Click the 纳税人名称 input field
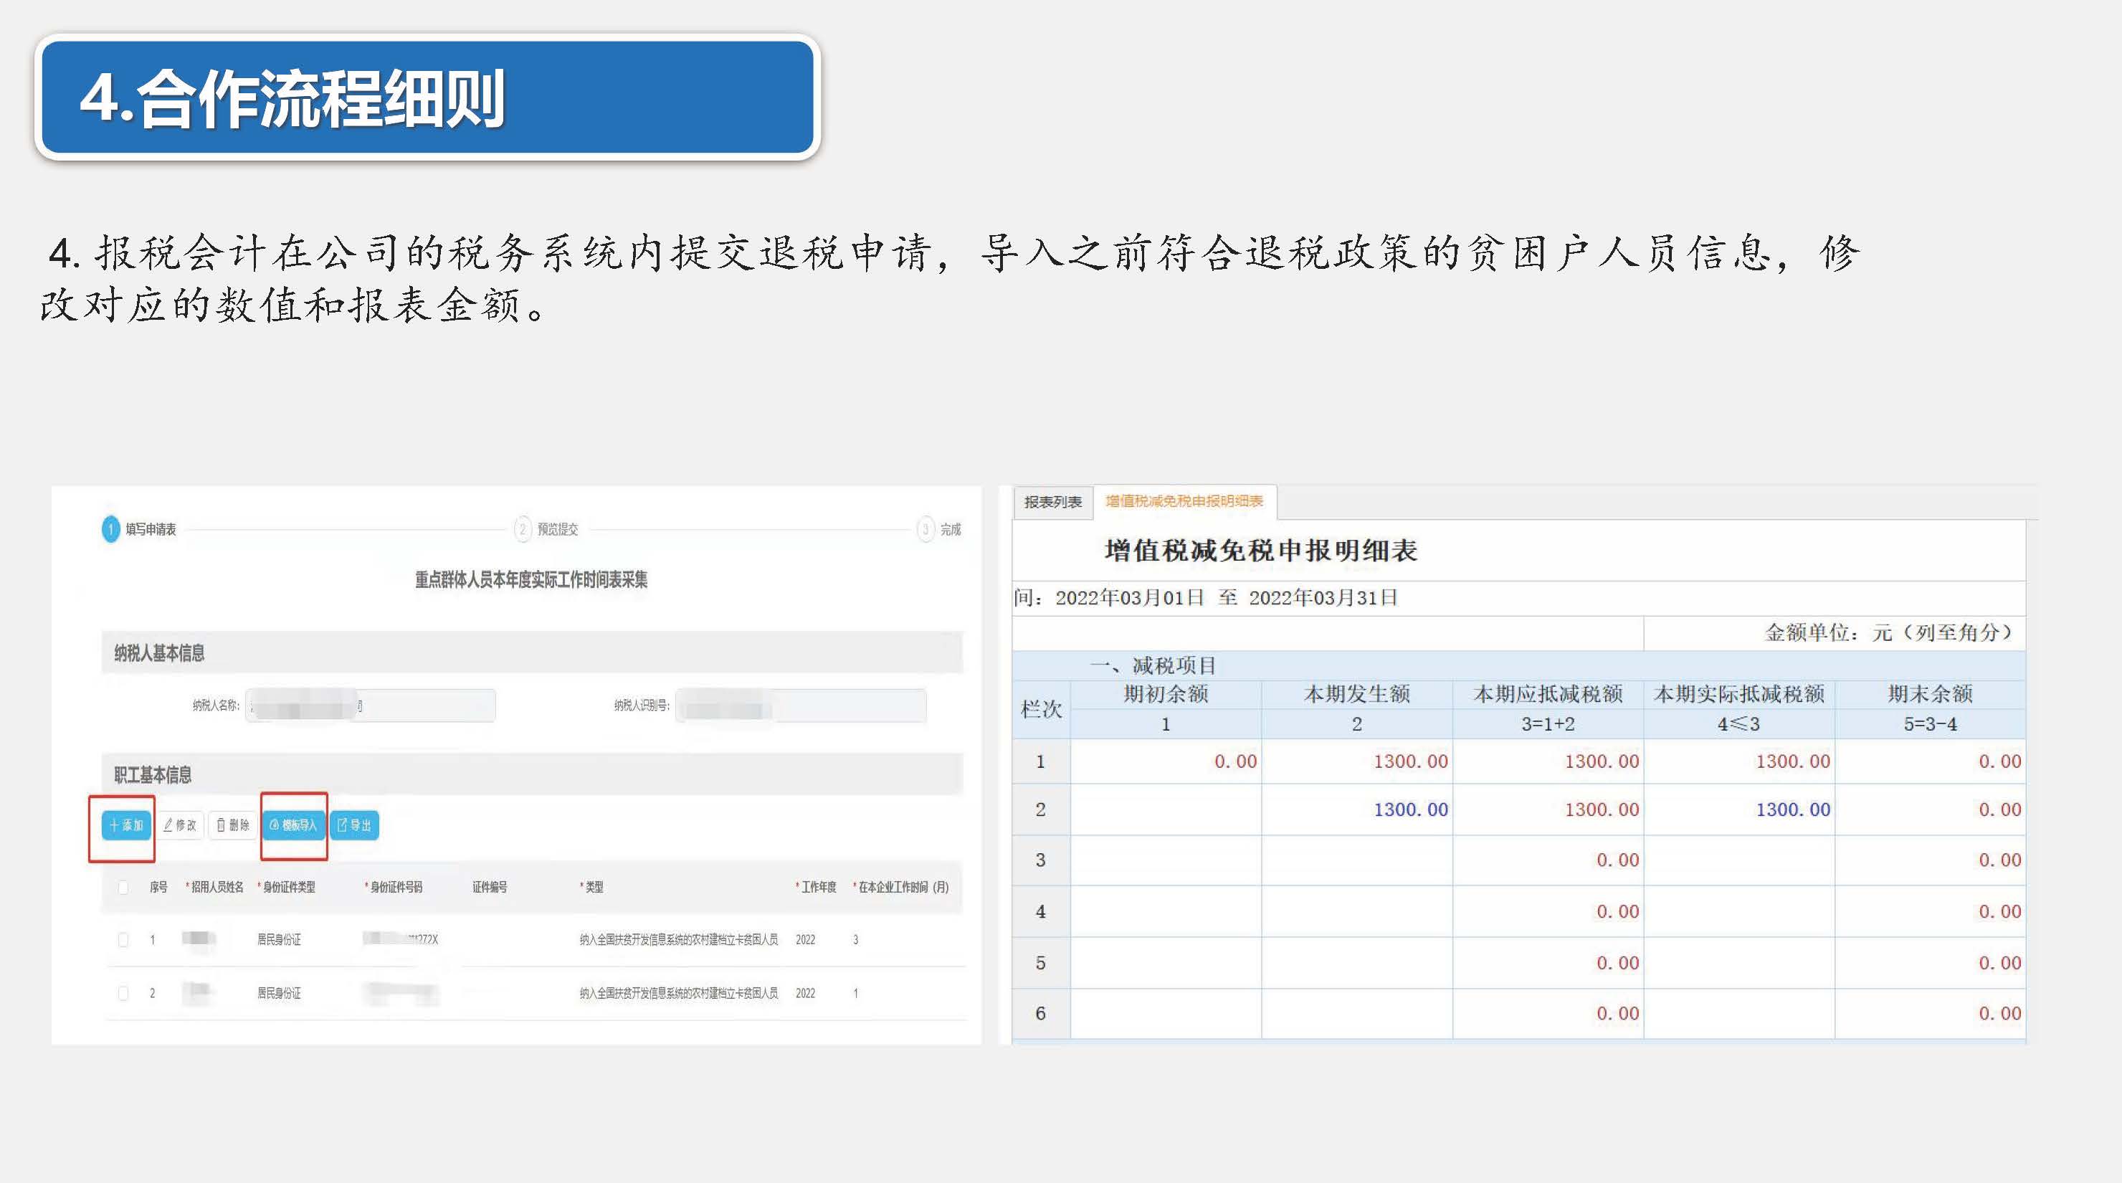The height and width of the screenshot is (1183, 2122). click(371, 706)
